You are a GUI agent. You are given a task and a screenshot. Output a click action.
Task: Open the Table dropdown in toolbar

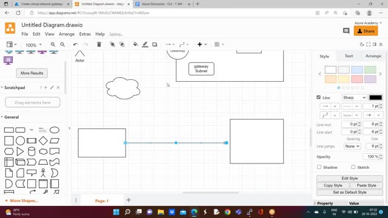tap(219, 44)
